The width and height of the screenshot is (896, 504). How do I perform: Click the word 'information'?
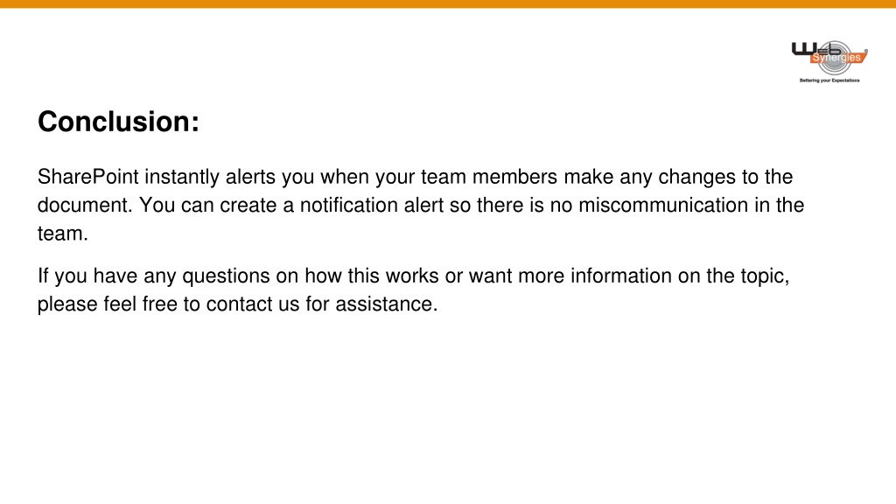[x=621, y=276]
